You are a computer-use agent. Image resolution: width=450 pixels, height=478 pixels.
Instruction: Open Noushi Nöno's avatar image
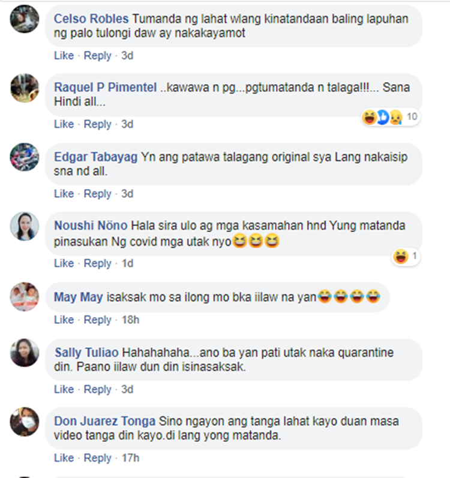[x=25, y=226]
